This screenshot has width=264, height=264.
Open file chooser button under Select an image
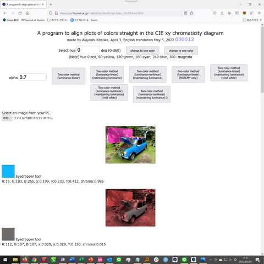pos(7,118)
